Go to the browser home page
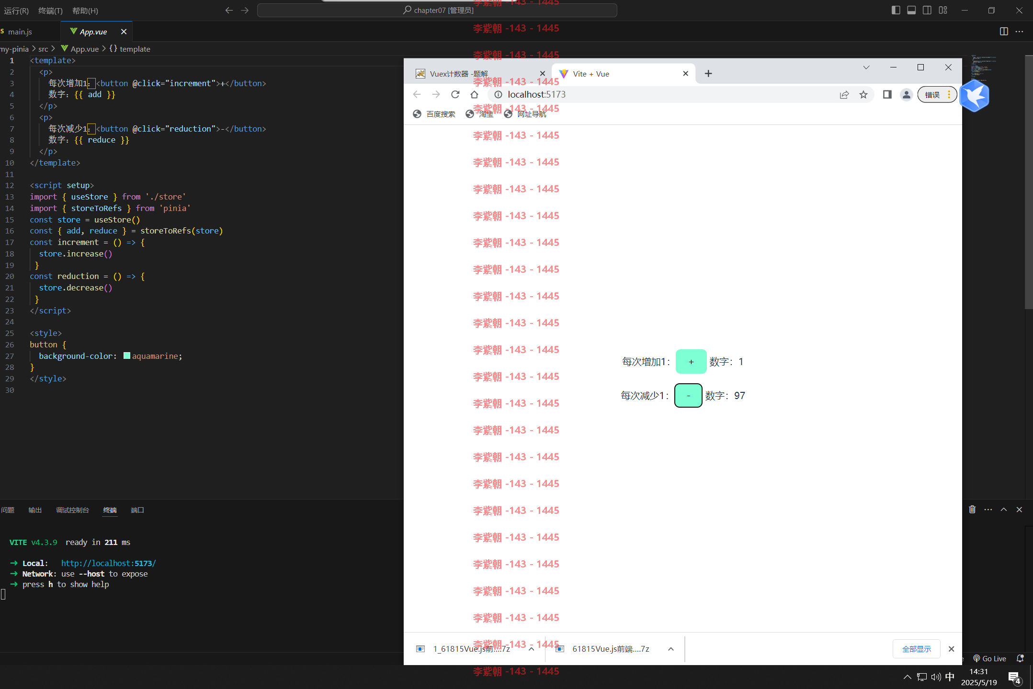1033x689 pixels. click(x=474, y=95)
